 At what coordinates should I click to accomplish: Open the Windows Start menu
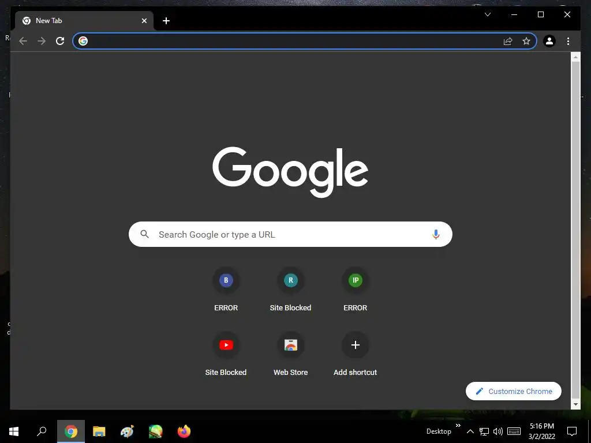[14, 431]
